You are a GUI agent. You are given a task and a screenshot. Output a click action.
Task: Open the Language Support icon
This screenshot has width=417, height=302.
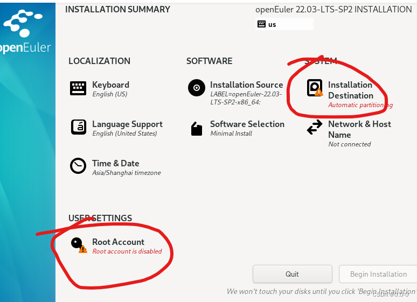pyautogui.click(x=79, y=127)
